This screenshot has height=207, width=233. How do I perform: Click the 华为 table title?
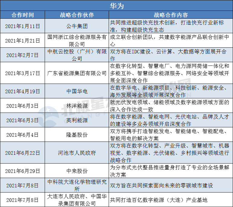point(116,5)
